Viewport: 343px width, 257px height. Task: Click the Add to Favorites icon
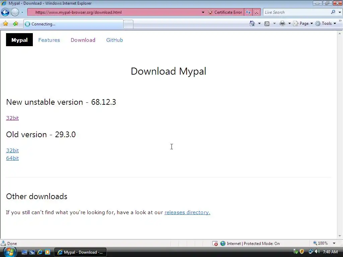coord(15,24)
